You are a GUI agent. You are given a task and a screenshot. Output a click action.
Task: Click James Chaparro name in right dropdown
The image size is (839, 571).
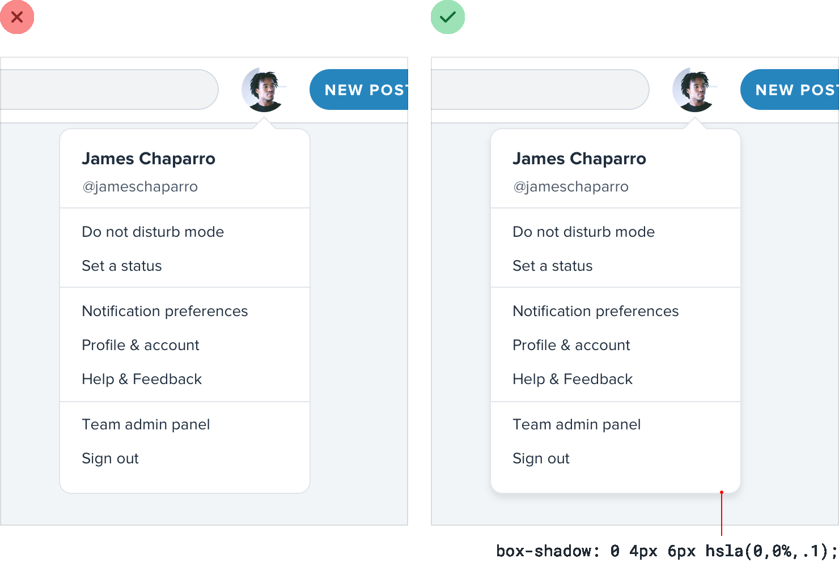[x=579, y=159]
